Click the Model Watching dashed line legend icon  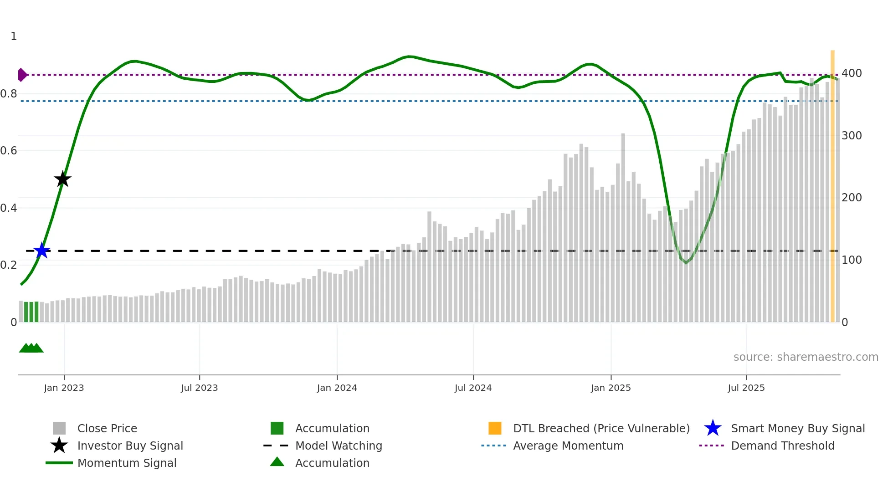pos(276,446)
